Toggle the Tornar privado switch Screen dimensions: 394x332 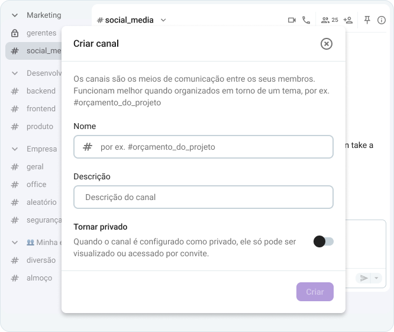[x=324, y=241]
